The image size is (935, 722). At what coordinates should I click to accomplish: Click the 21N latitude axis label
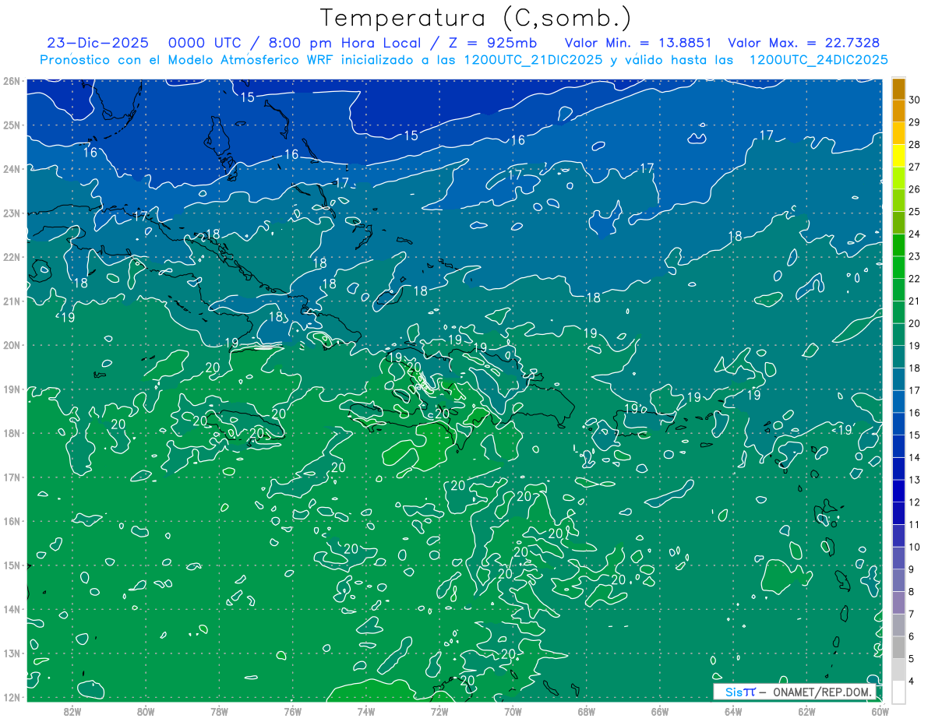click(x=11, y=301)
